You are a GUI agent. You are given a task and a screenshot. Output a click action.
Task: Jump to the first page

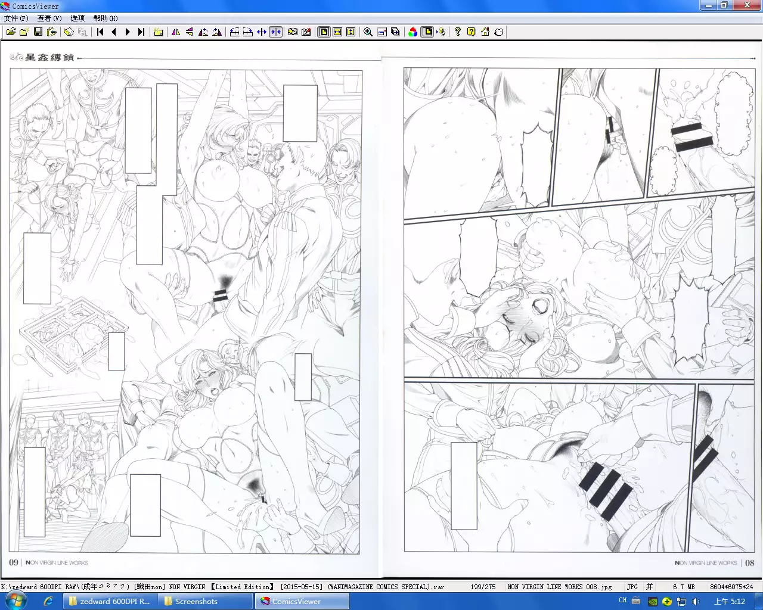pos(100,32)
